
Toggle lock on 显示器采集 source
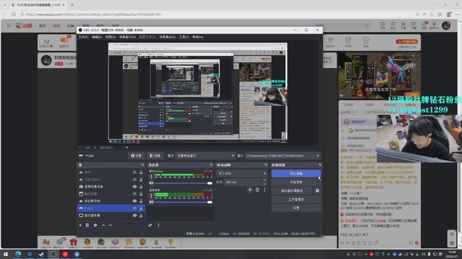pyautogui.click(x=141, y=215)
